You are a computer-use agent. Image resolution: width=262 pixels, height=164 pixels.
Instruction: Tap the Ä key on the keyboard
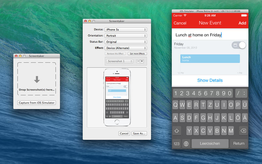point(245,118)
